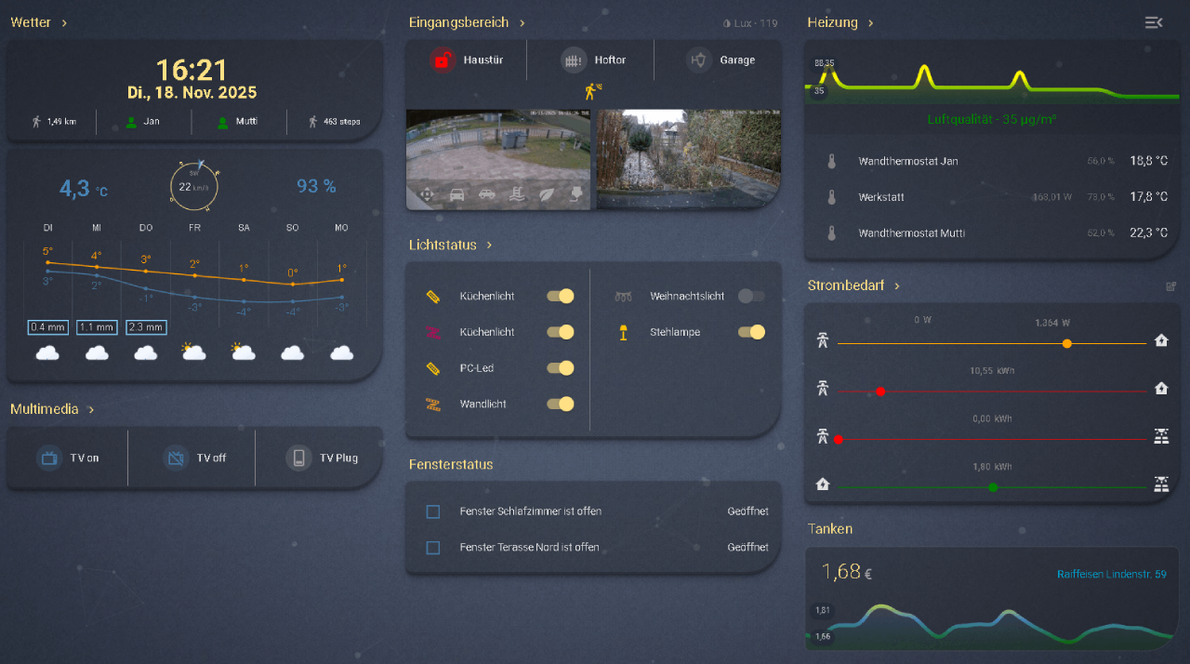Click the small edit icon right of Strombedarf
Screen dimensions: 1190x664
[x=1170, y=286]
